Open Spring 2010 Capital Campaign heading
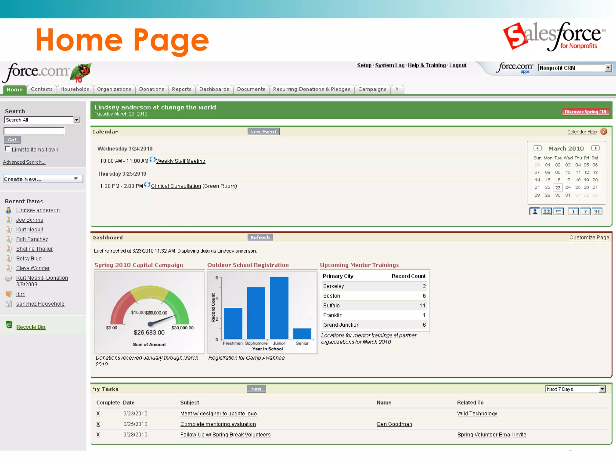Screen dimensions: 616x462 click(139, 265)
